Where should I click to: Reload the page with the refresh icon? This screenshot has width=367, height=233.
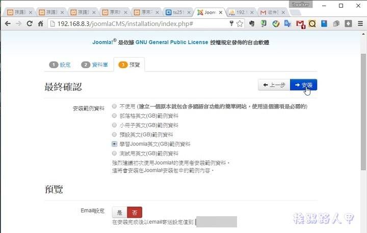tap(30, 23)
